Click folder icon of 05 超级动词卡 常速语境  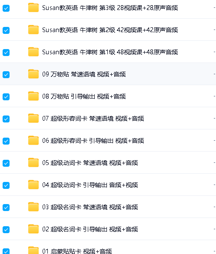pyautogui.click(x=33, y=162)
